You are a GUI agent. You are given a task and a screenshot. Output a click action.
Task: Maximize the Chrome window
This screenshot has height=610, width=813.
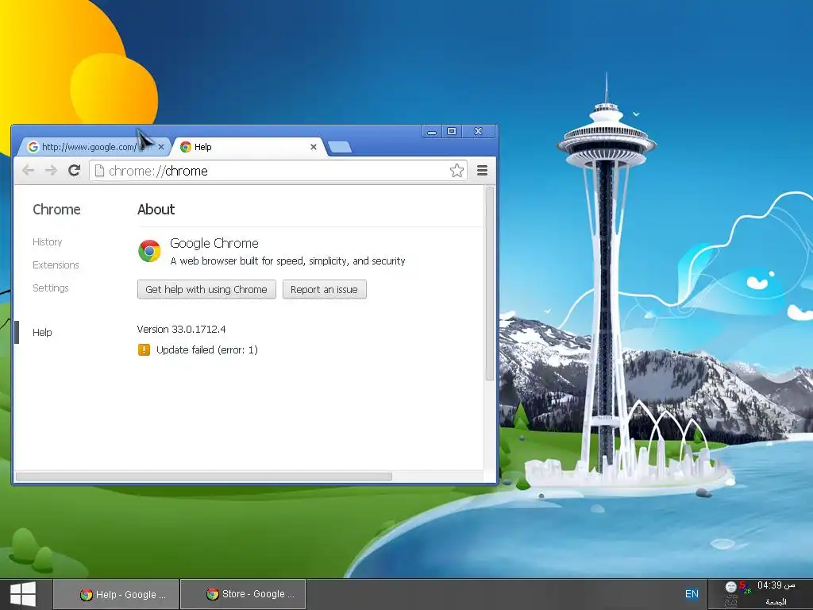[452, 132]
